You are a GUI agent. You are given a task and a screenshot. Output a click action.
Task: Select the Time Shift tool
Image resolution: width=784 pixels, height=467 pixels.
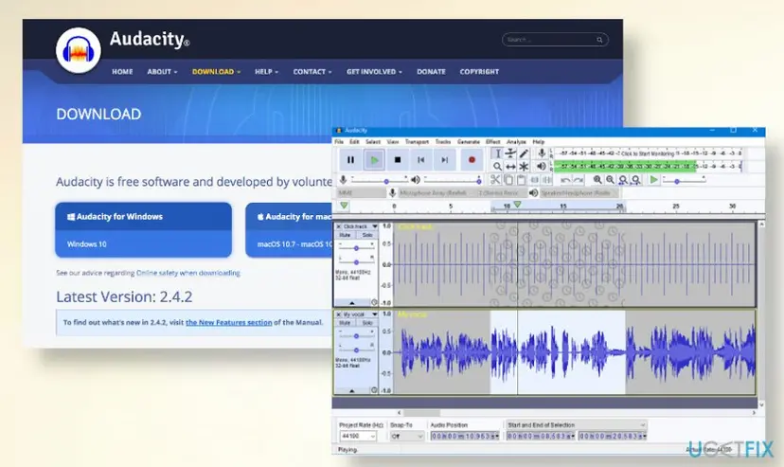[510, 167]
